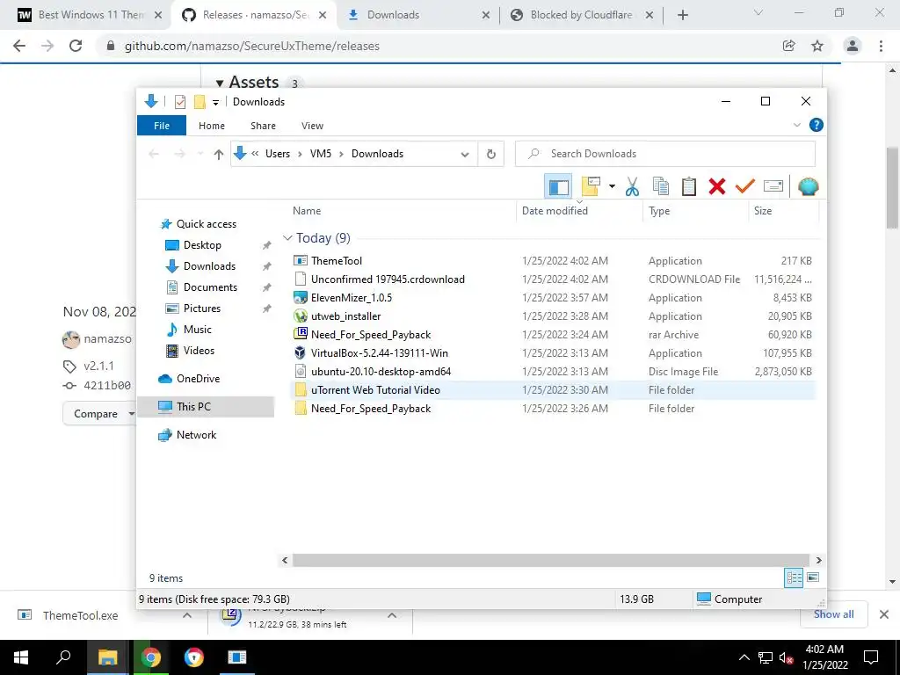Screen dimensions: 900x675
Task: Click the New folder toolbar icon
Action: [591, 186]
